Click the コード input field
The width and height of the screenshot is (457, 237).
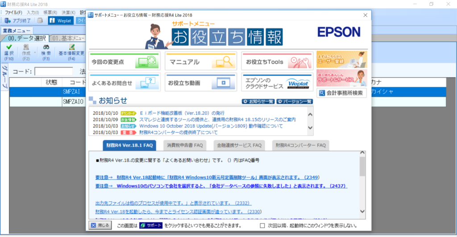[x=54, y=71]
